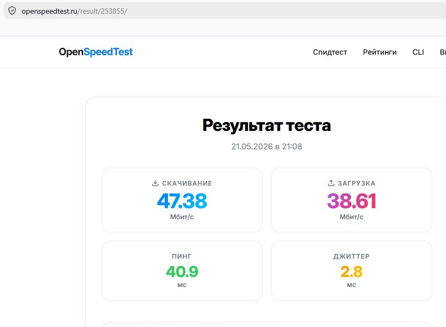Select the 38.61 upload speed value

click(x=352, y=201)
